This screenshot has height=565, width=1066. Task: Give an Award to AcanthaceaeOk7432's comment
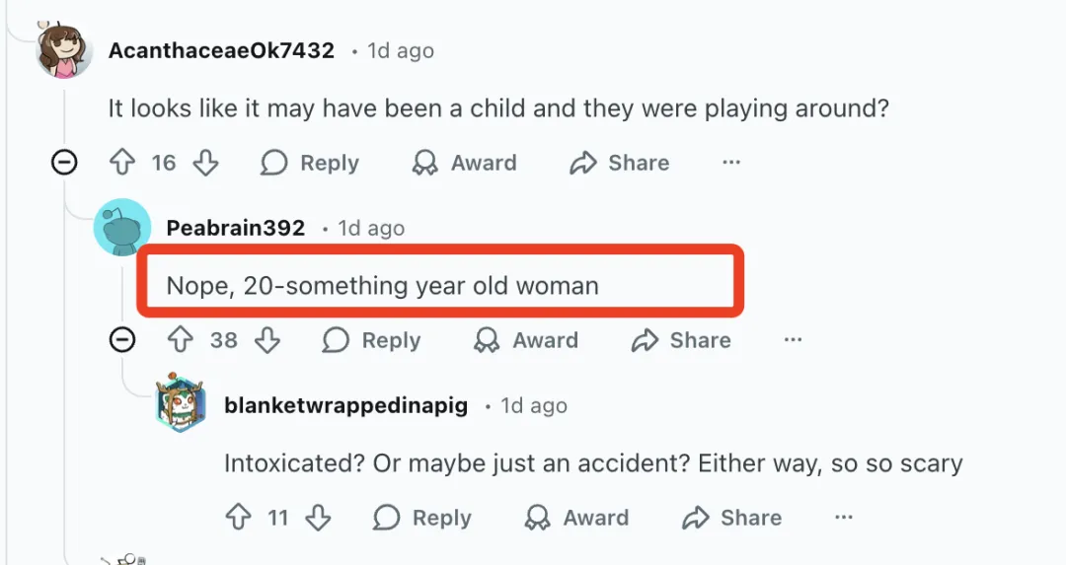click(464, 163)
